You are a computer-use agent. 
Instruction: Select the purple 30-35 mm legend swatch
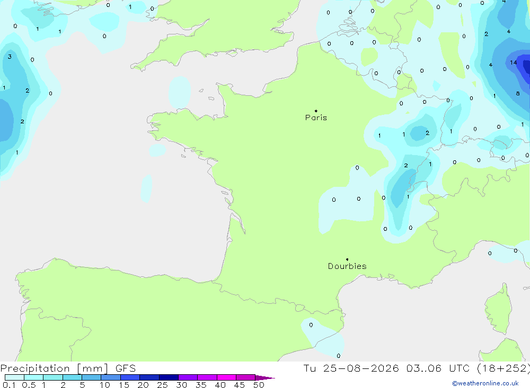[188, 377]
